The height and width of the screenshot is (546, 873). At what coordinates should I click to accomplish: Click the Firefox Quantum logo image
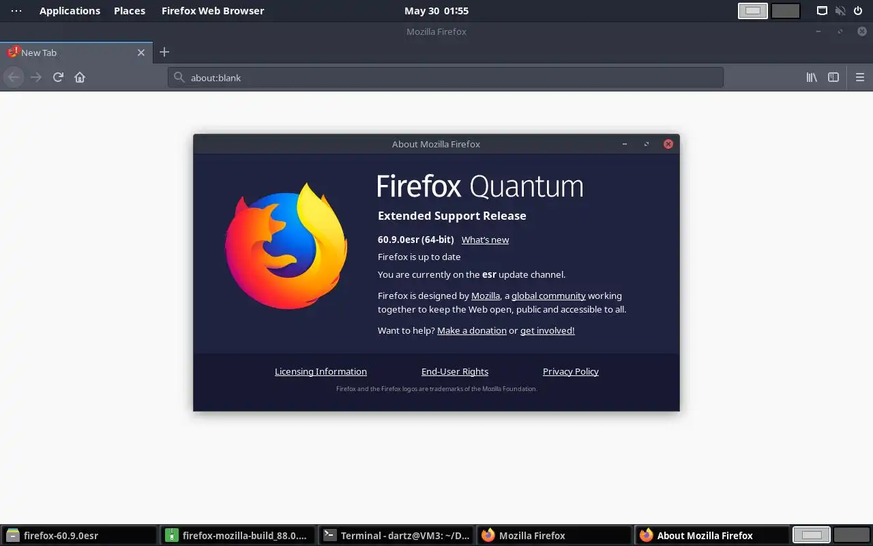point(286,246)
